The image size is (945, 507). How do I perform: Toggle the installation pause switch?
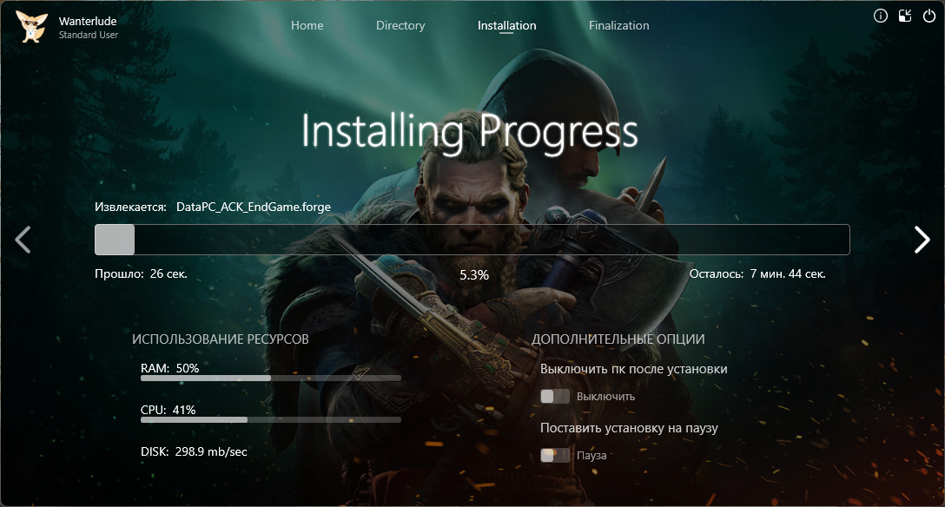[x=554, y=455]
